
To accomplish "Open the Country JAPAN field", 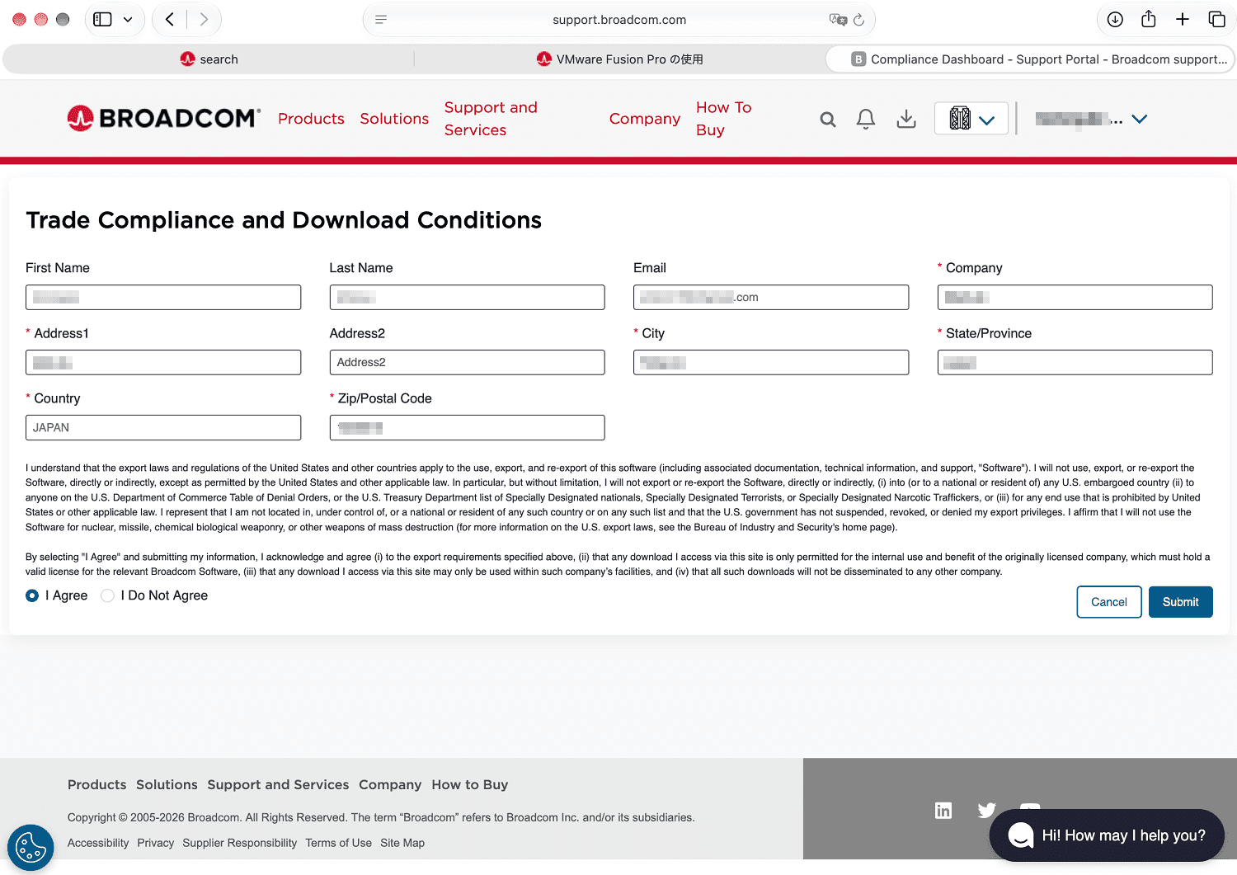I will point(163,427).
